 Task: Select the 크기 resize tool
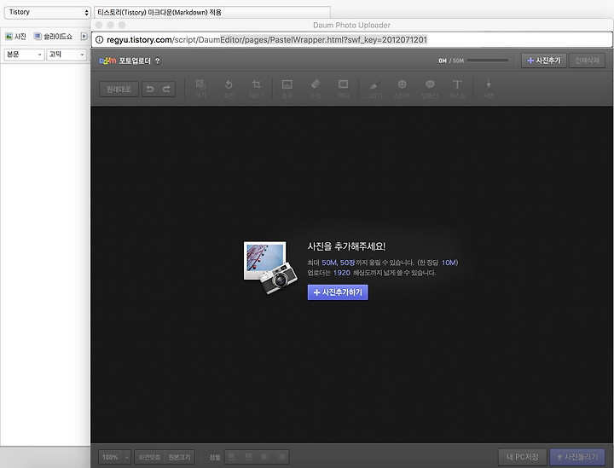pyautogui.click(x=200, y=89)
